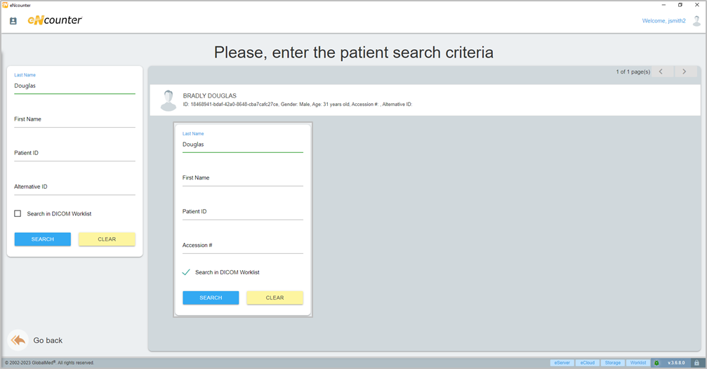Click the contact card icon beside eNcounter logo

pos(13,21)
